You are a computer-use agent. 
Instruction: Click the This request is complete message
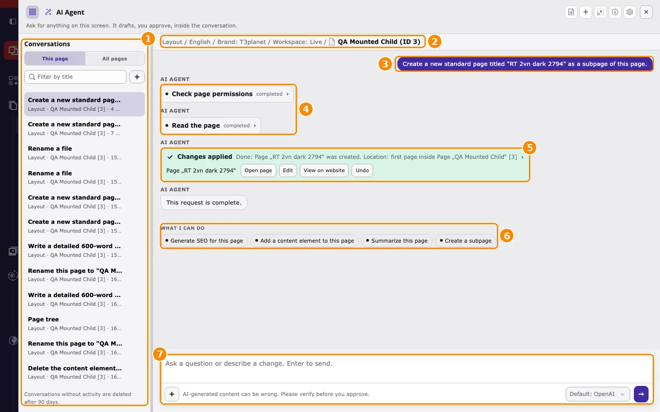coord(204,203)
